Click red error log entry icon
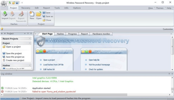174x100 pixels. 2,92
